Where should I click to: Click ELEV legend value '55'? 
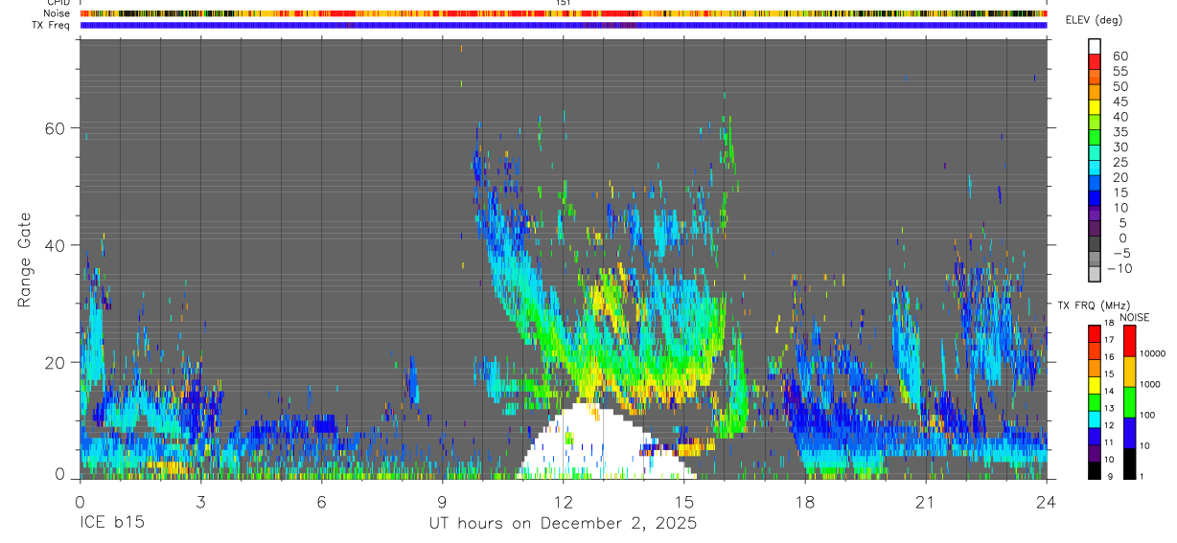[x=1119, y=71]
